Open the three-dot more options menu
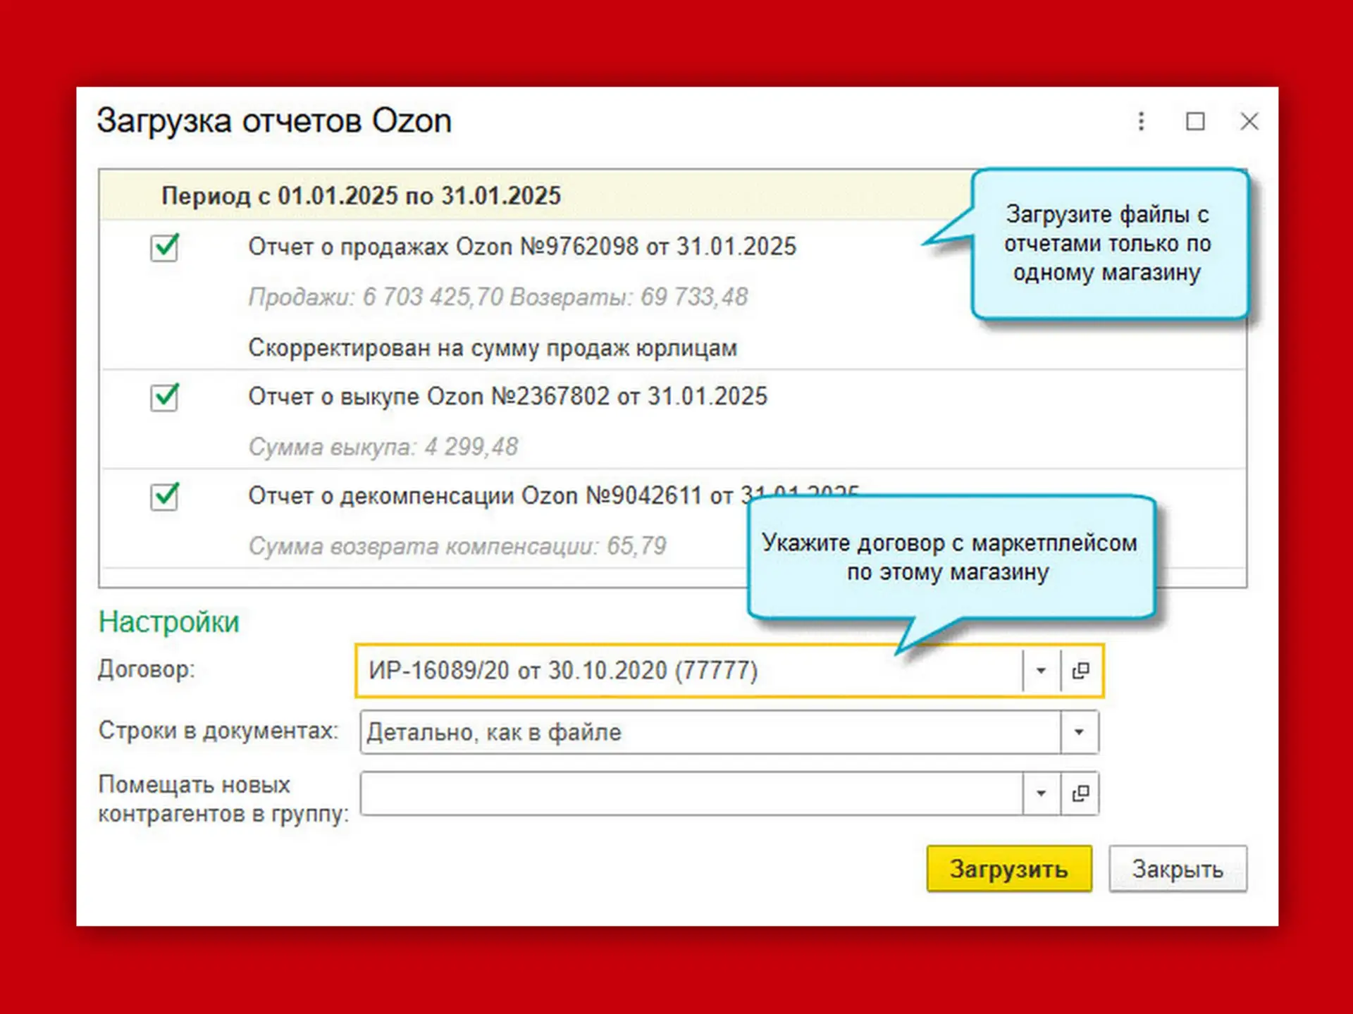This screenshot has height=1014, width=1353. 1141,121
